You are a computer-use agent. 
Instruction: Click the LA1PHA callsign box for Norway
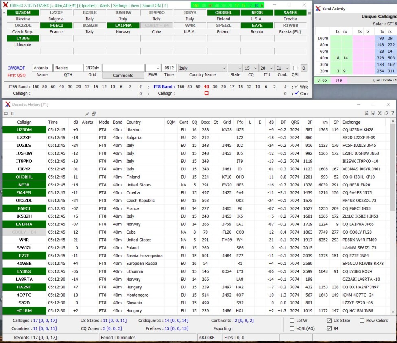123,25
